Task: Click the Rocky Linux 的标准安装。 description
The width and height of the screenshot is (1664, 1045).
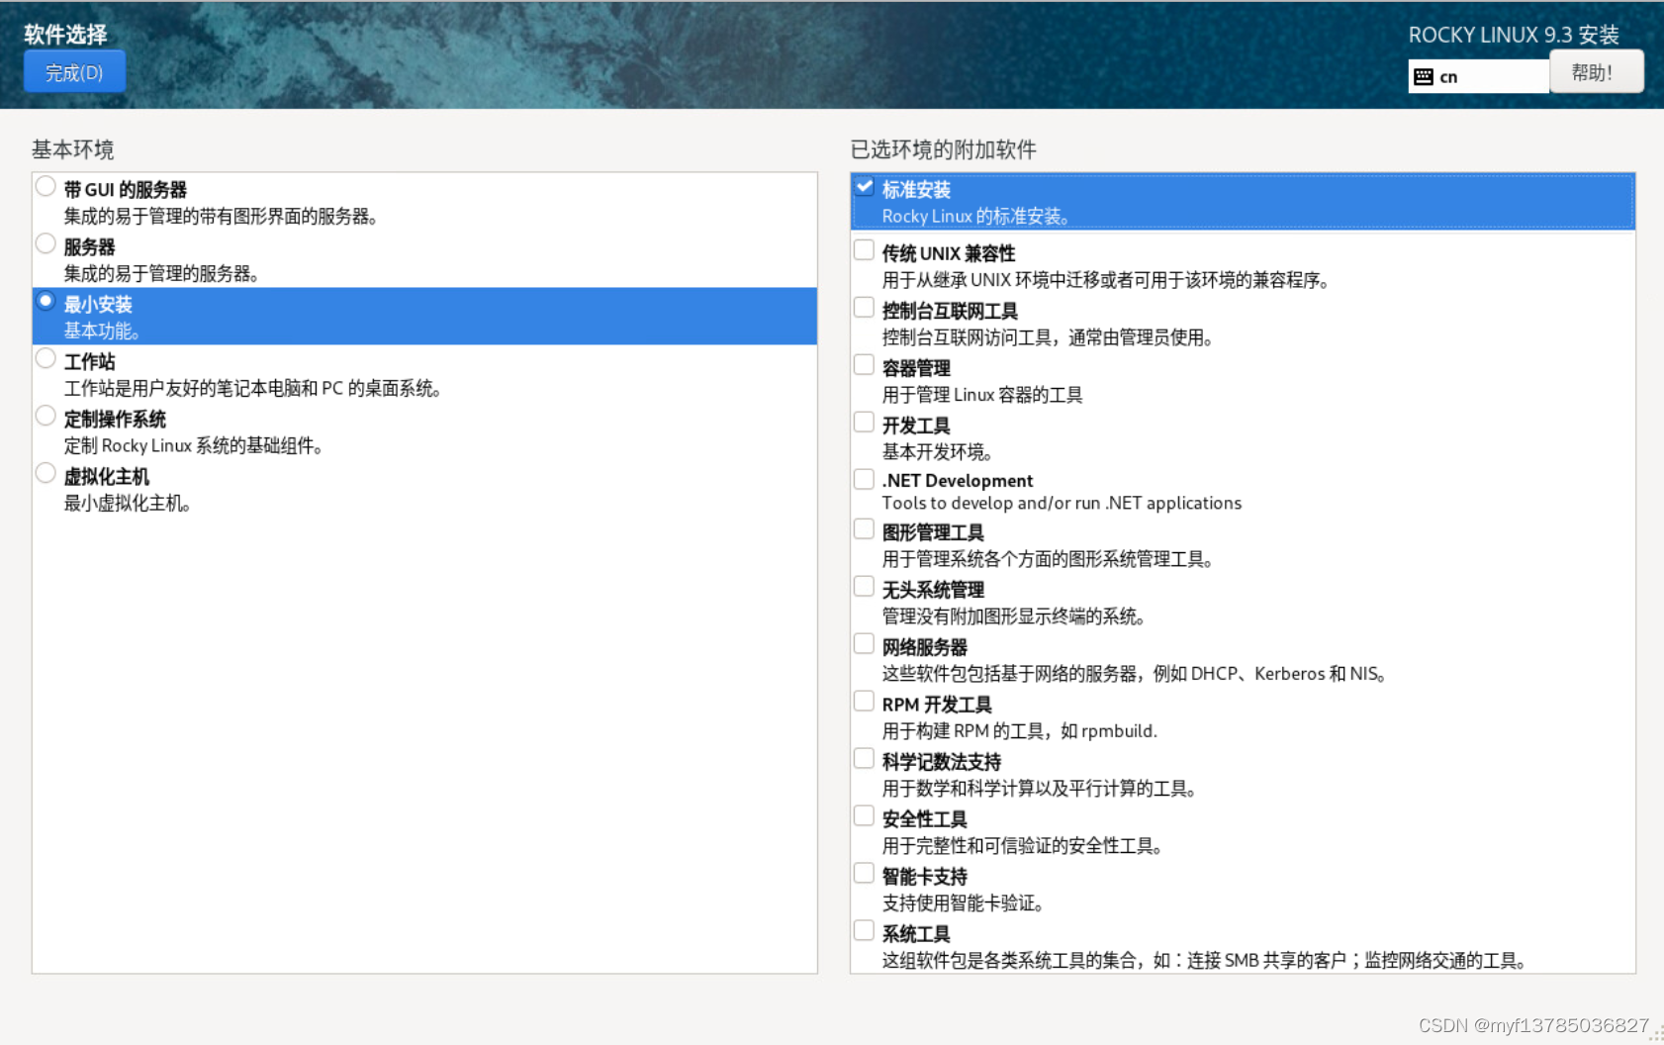Action: 976,216
